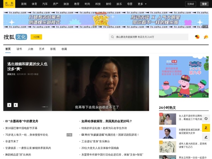Open 甘肃镇原：一袭剪云裳 article

28,148
